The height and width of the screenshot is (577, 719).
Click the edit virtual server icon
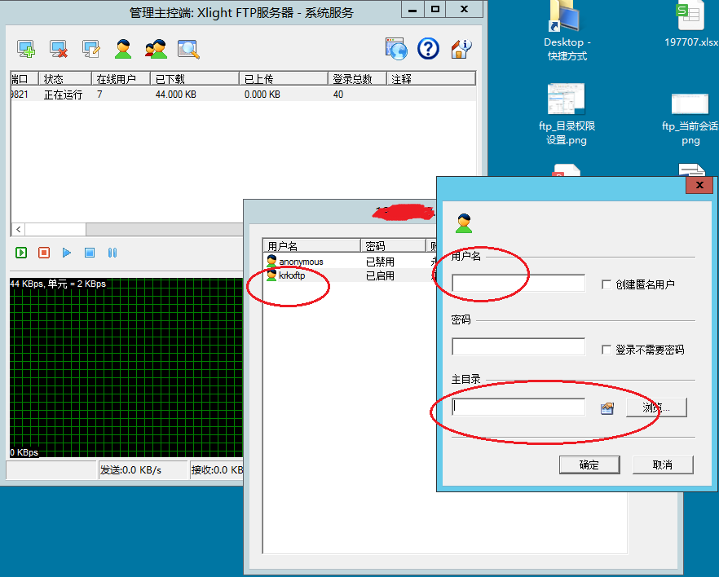pyautogui.click(x=90, y=49)
